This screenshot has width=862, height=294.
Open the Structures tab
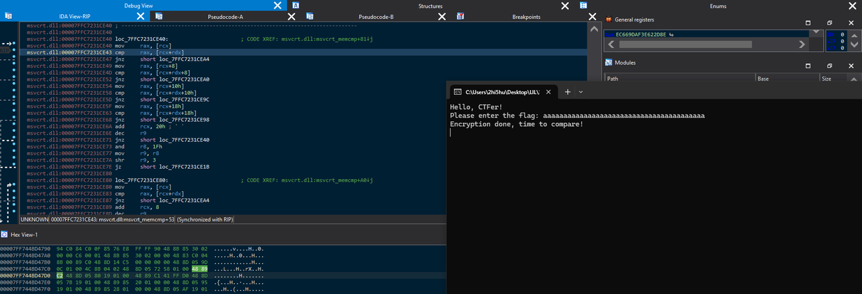point(430,5)
